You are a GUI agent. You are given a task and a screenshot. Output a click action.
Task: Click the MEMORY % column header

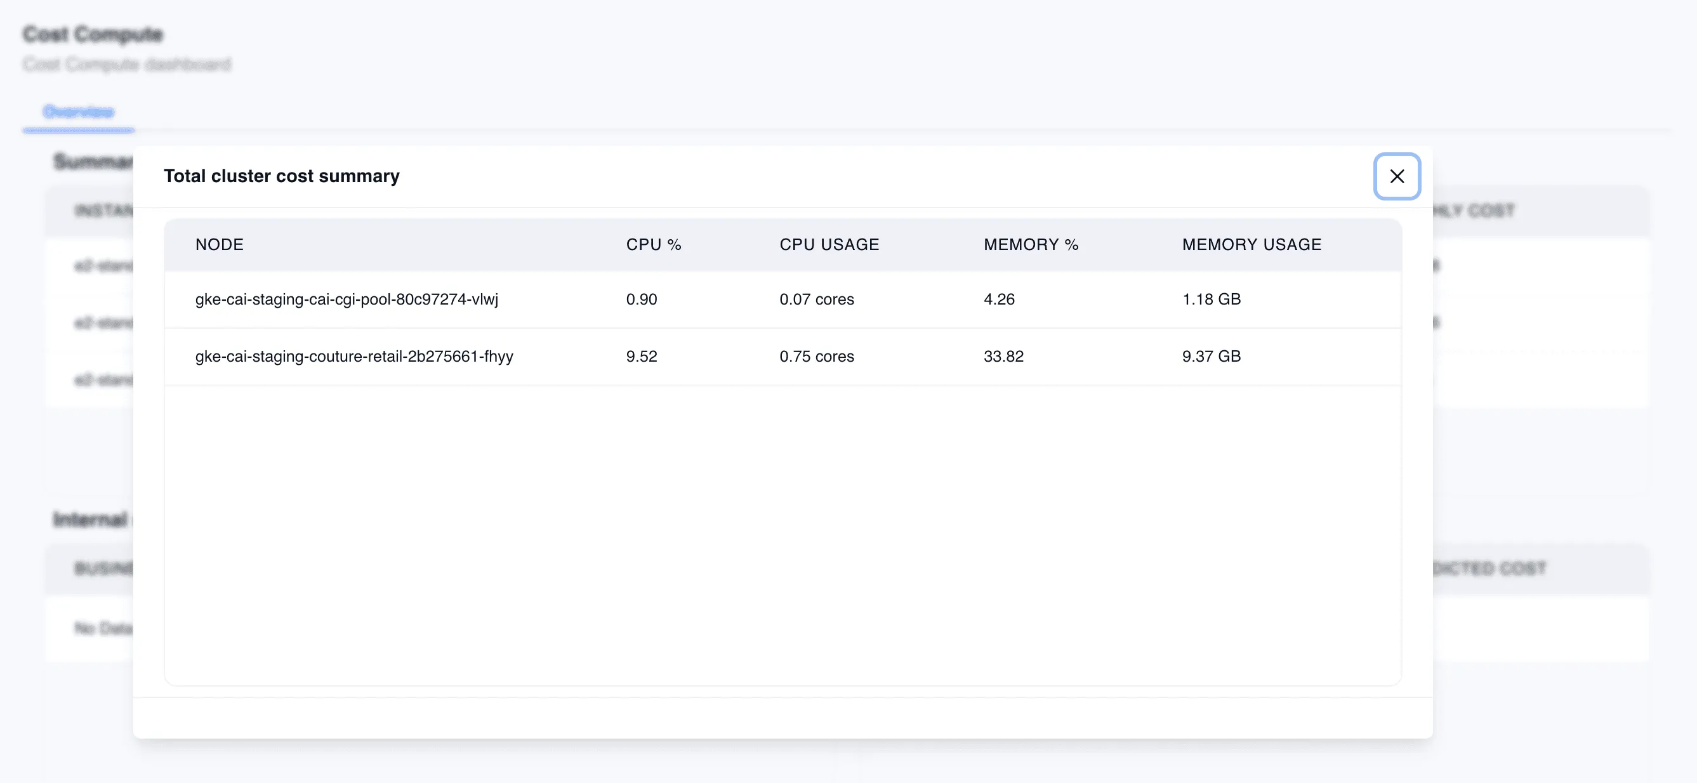coord(1031,244)
